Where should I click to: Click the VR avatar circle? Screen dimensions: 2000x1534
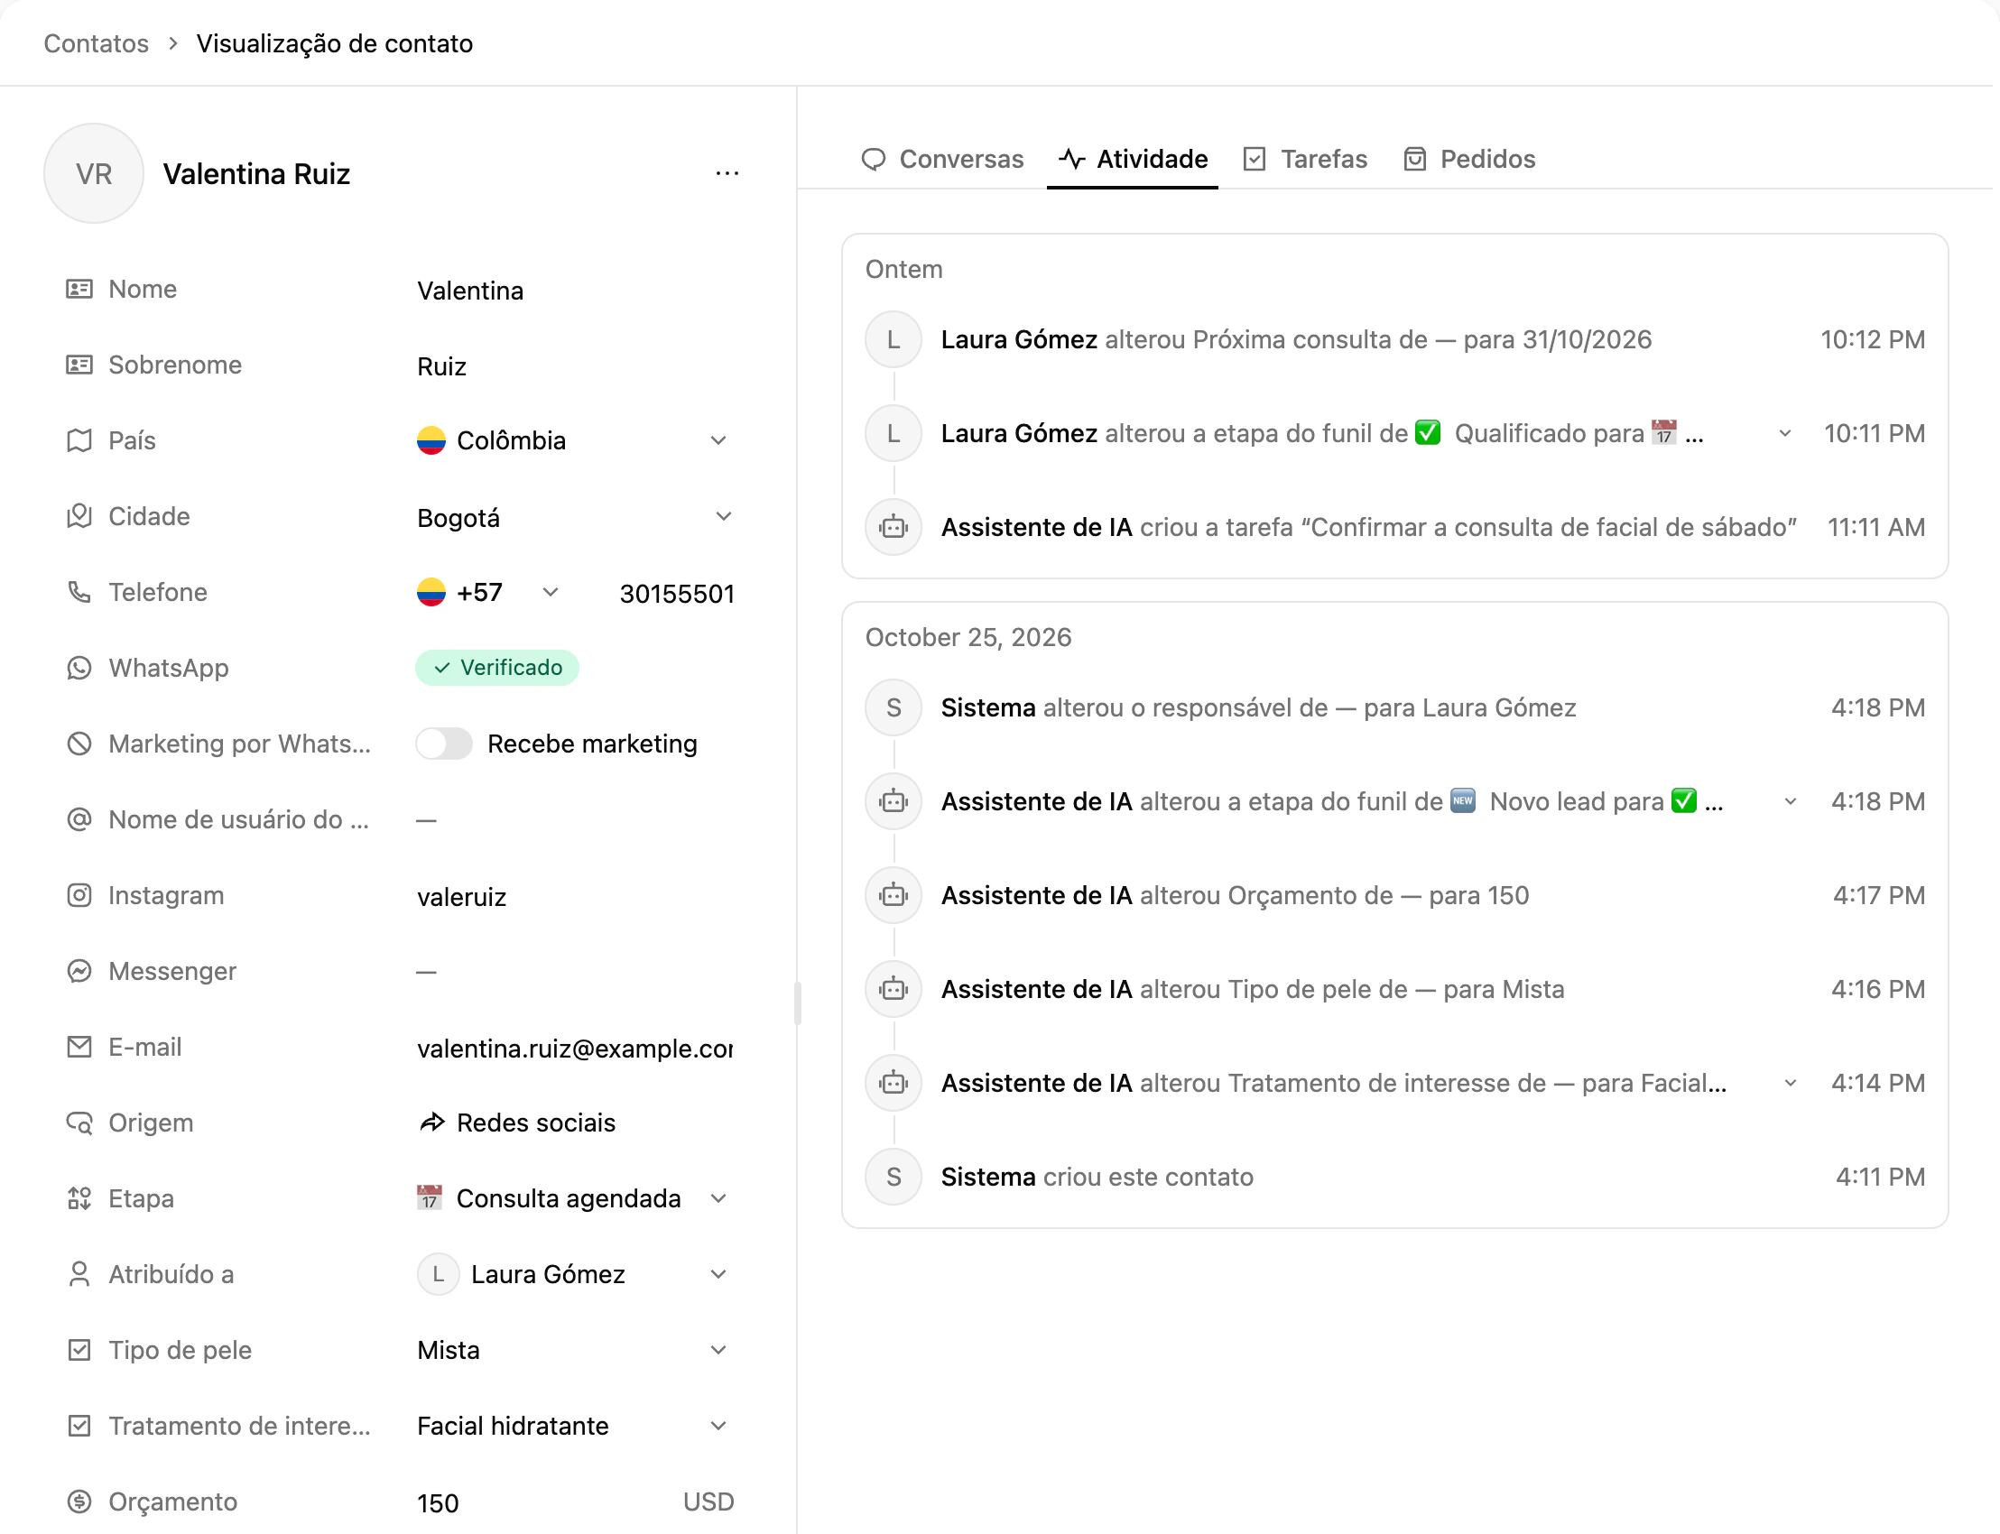pyautogui.click(x=94, y=173)
